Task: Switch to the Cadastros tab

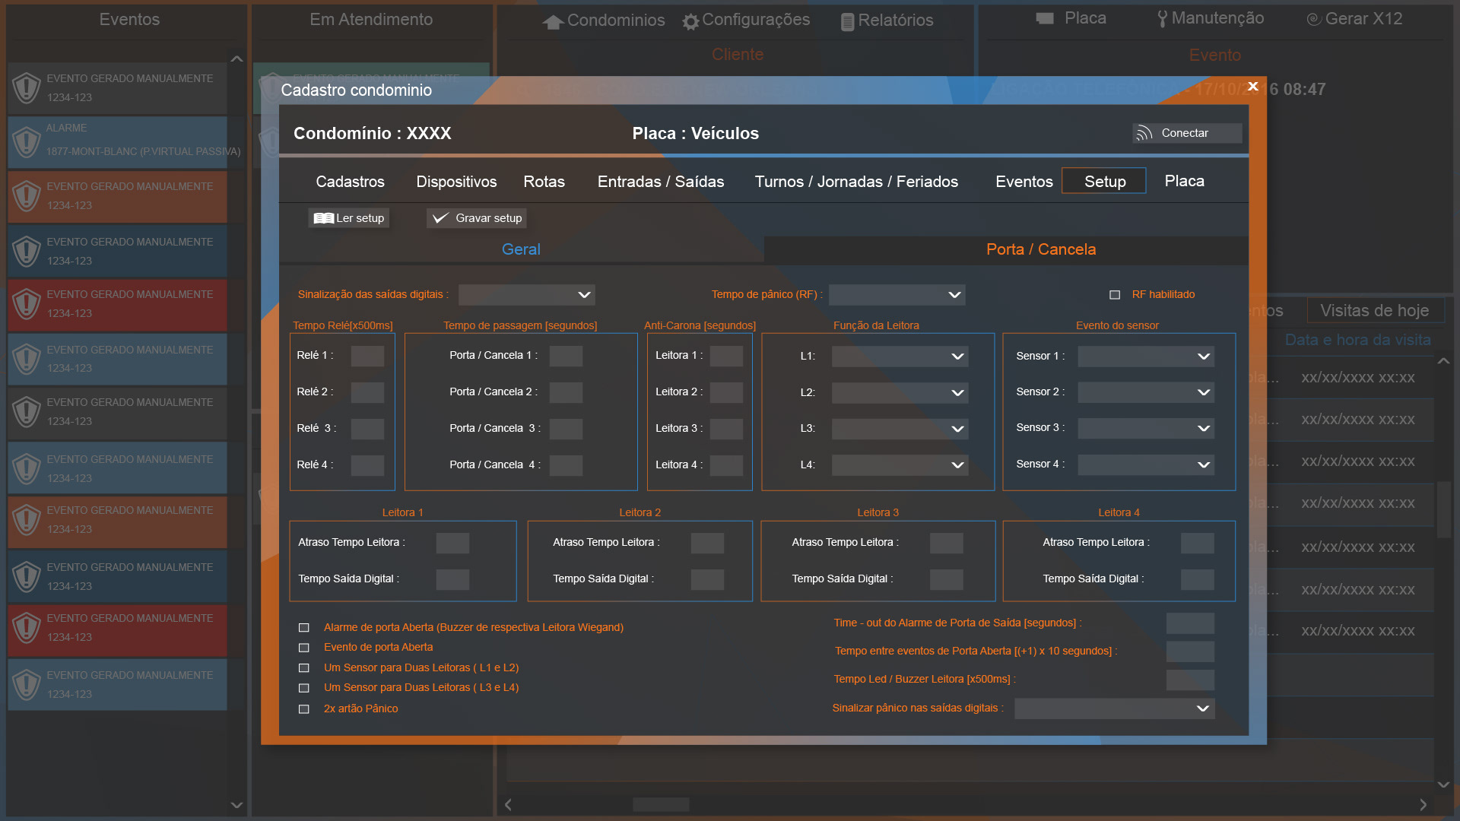Action: [x=351, y=182]
